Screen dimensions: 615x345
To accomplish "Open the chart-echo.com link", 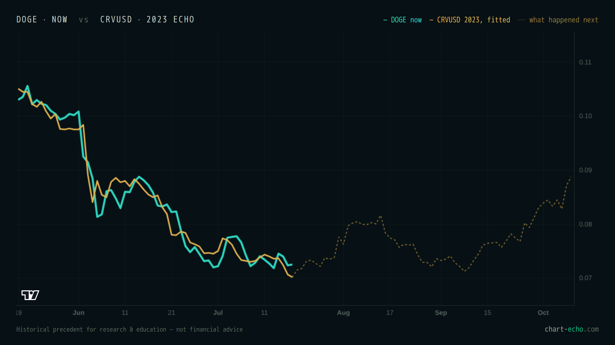I will [572, 329].
